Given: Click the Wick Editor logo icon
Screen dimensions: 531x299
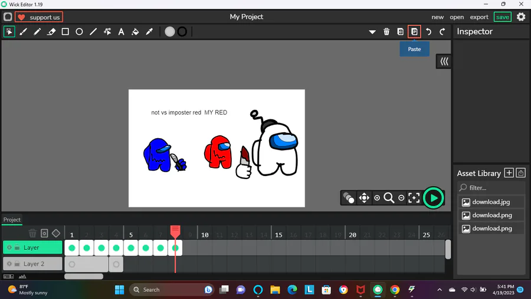Looking at the screenshot, I should (x=8, y=17).
